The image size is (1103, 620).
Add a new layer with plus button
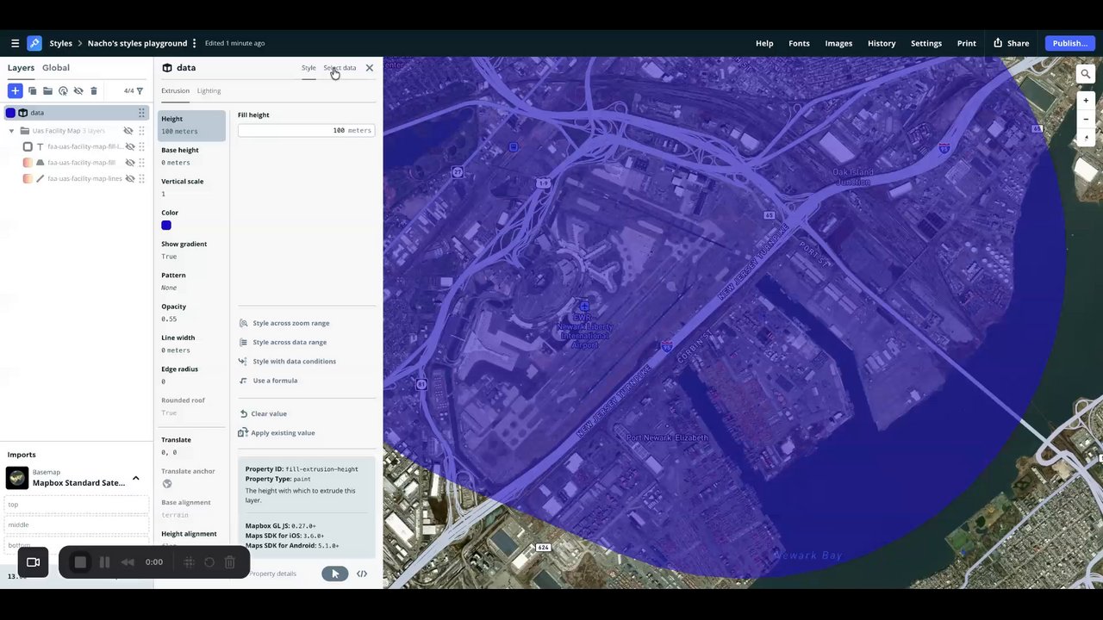(15, 90)
